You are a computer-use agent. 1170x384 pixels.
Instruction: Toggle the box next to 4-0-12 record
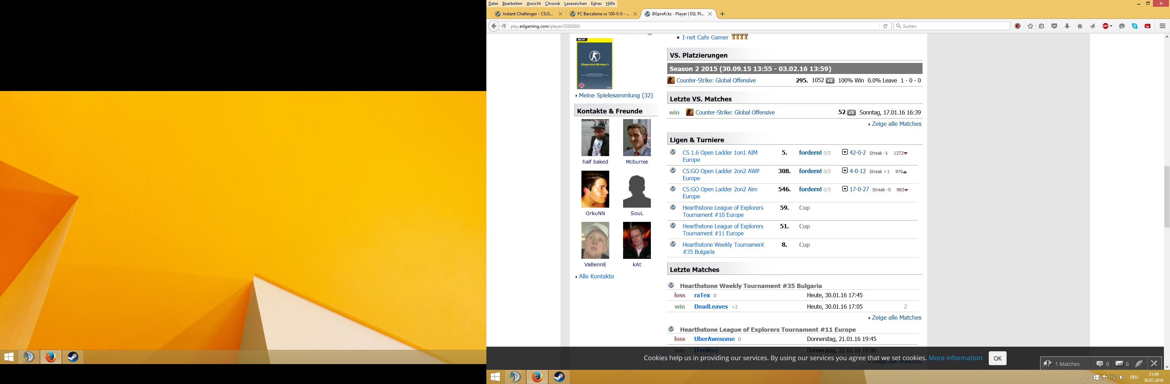tap(844, 171)
